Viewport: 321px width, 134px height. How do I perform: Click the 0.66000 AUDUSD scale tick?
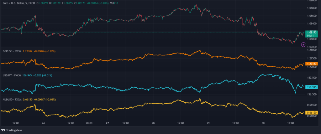[311, 116]
